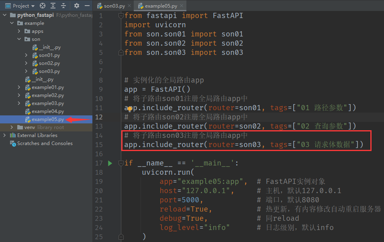Click the green run arrow in gutter

110,163
